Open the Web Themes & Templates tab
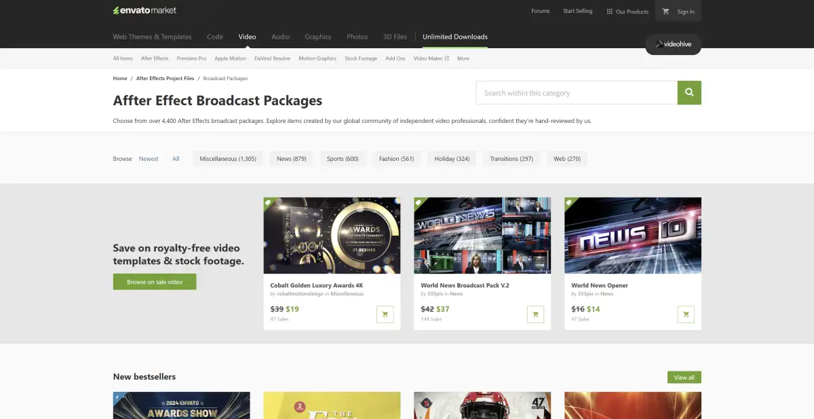The width and height of the screenshot is (814, 419). [152, 37]
